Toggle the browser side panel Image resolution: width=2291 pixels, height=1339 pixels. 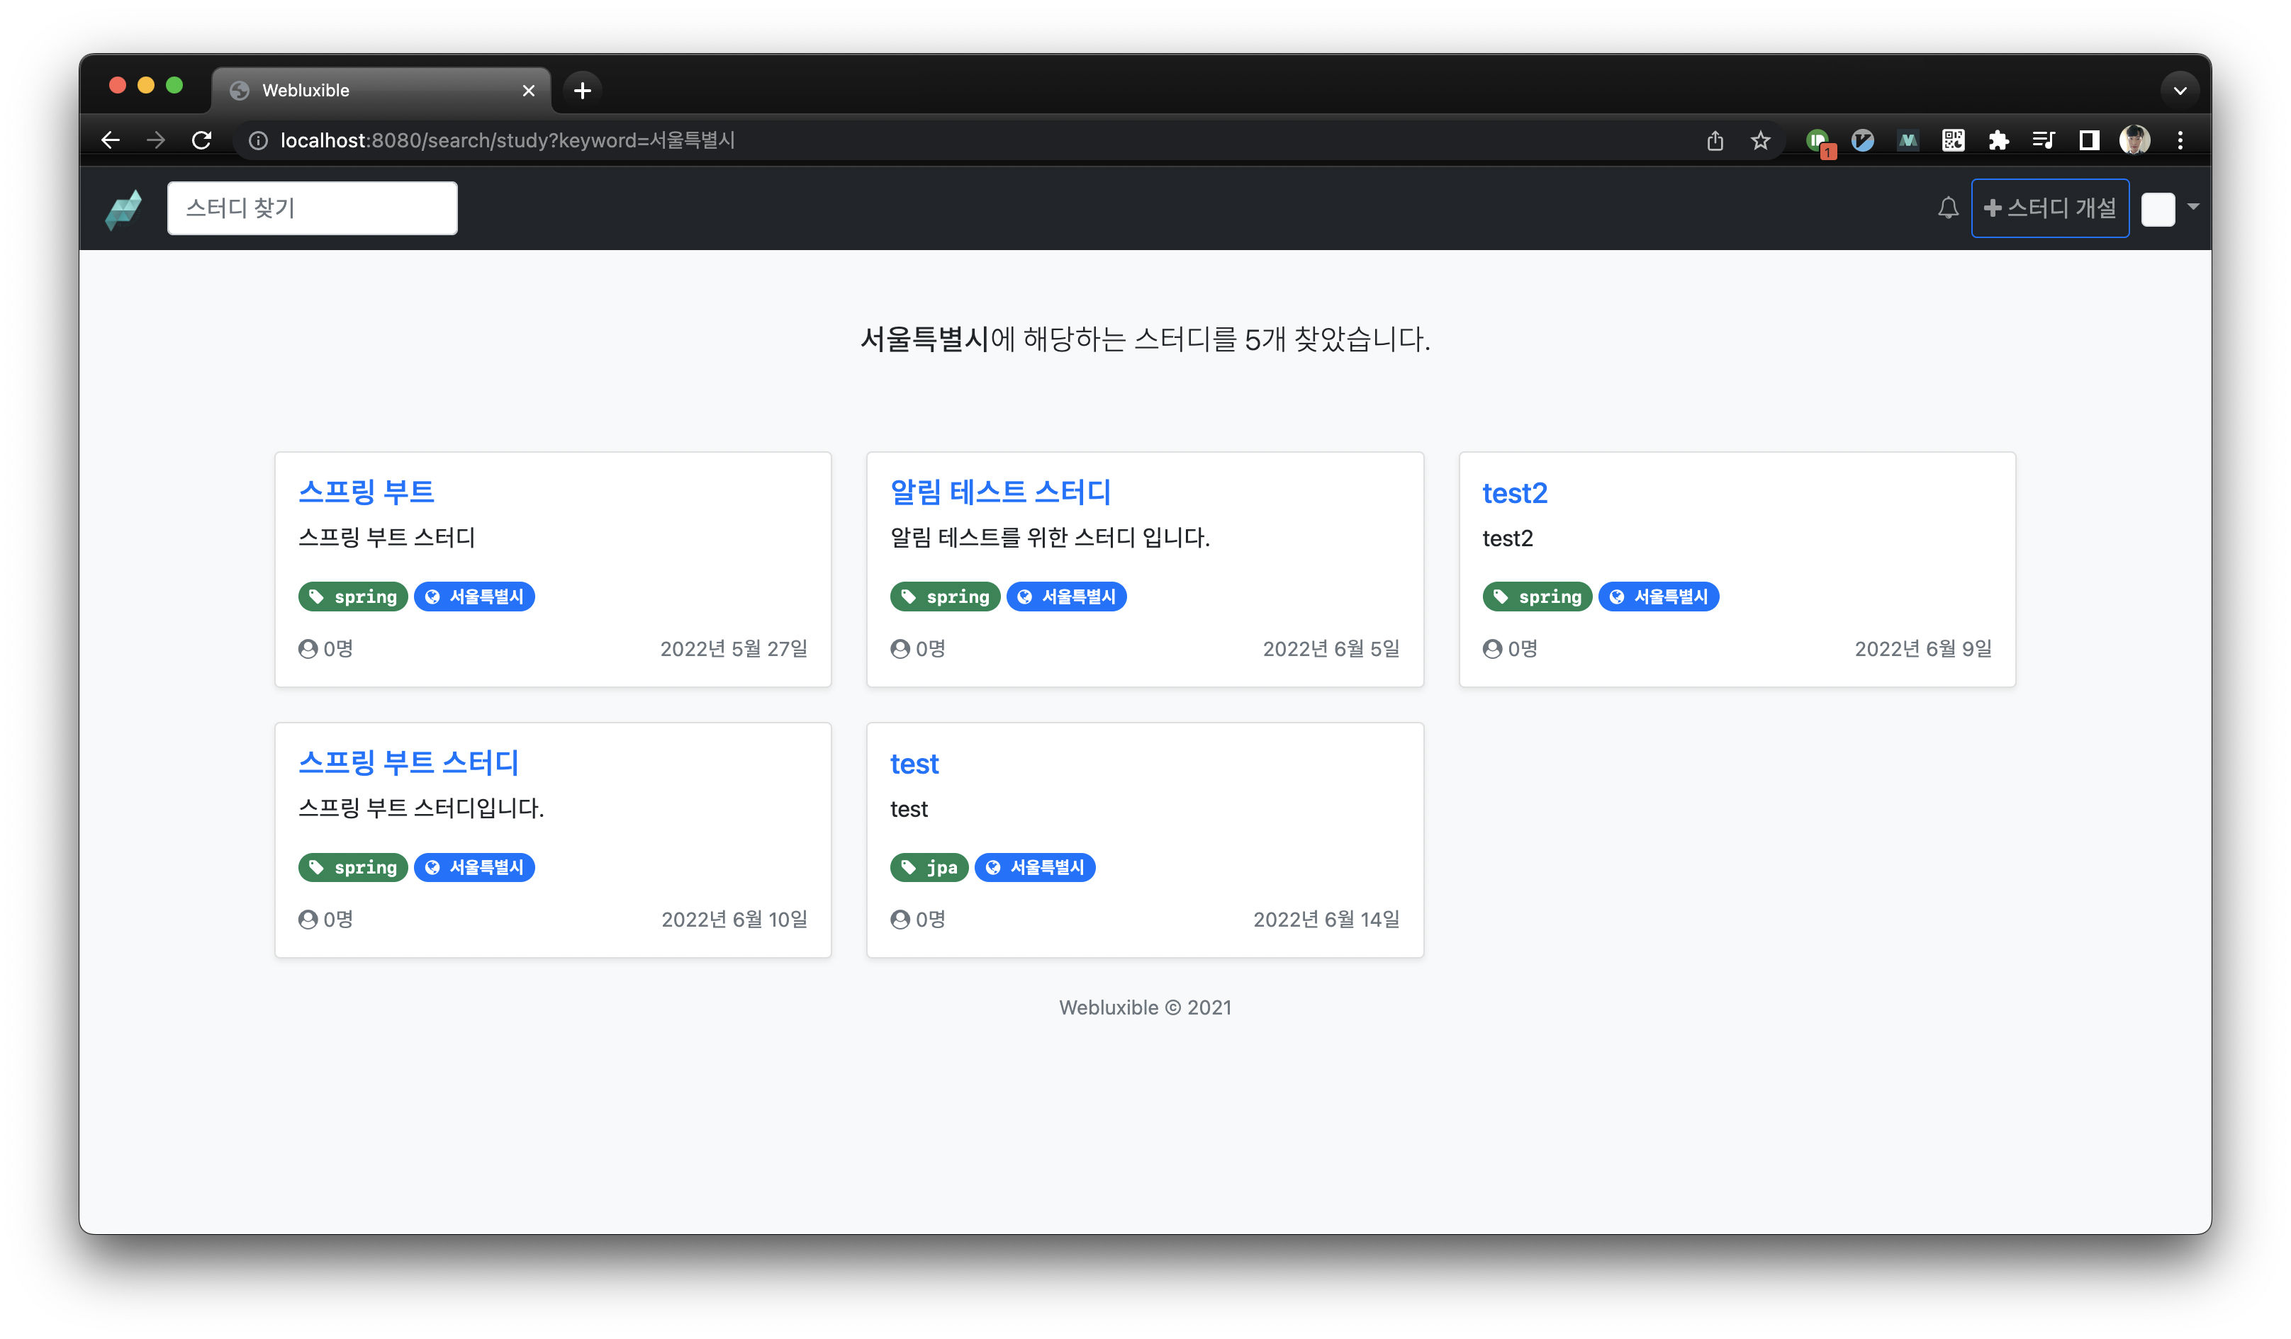pos(2089,141)
